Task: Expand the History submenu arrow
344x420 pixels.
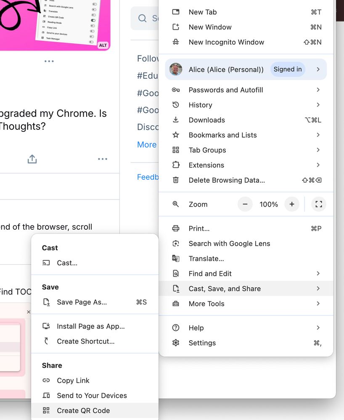Action: 318,105
